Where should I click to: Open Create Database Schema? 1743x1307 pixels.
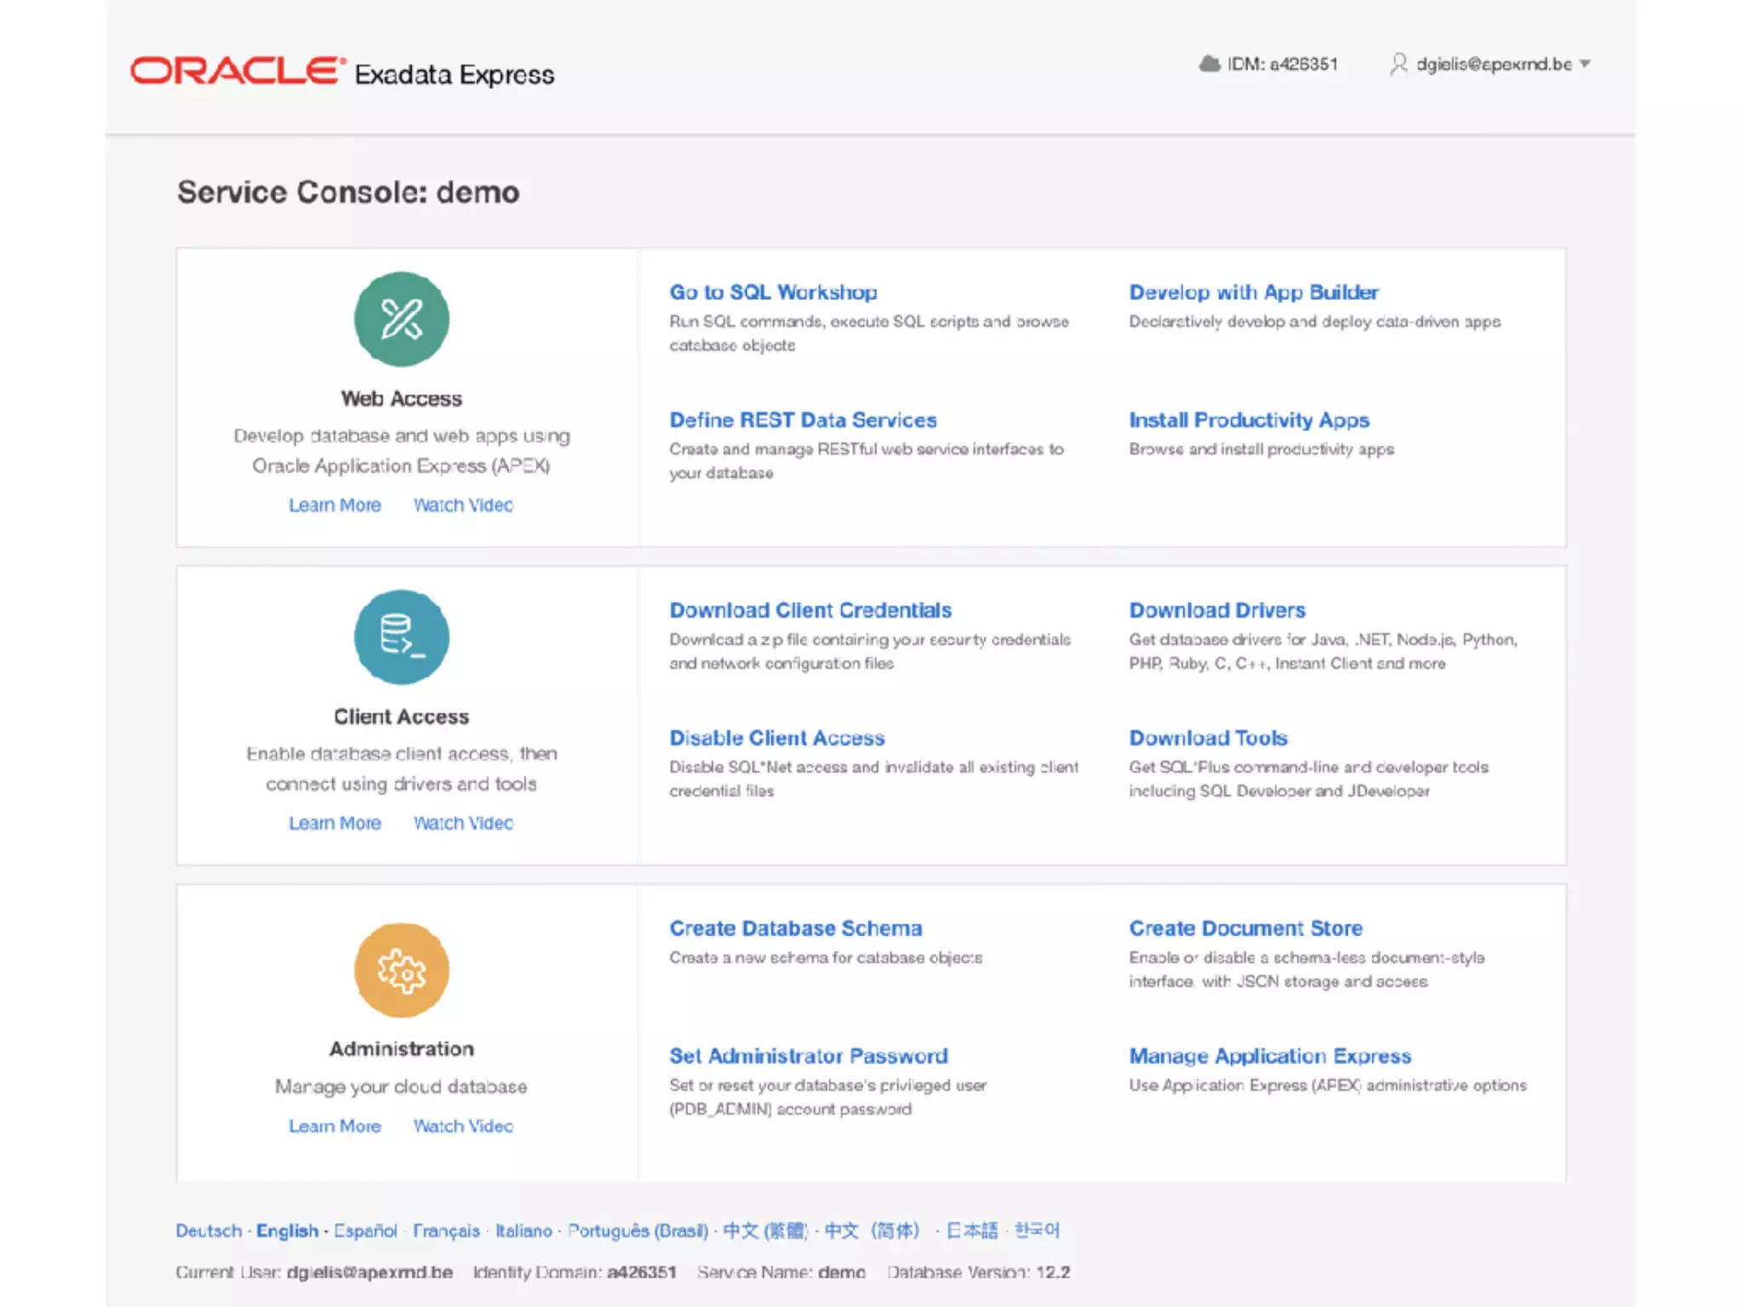pyautogui.click(x=795, y=928)
